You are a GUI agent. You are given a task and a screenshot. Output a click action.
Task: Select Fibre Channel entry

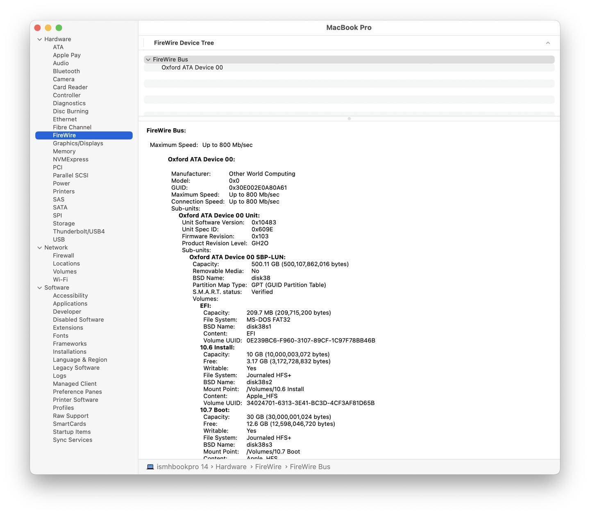72,127
